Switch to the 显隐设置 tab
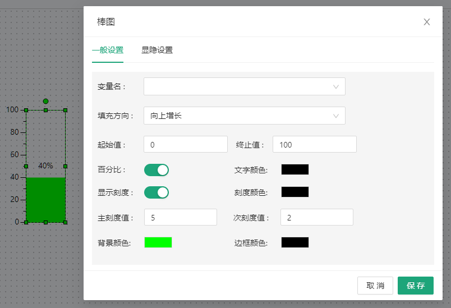This screenshot has width=451, height=308. click(x=157, y=50)
